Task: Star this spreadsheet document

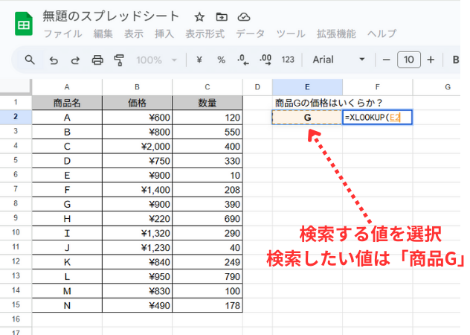Action: [x=199, y=16]
